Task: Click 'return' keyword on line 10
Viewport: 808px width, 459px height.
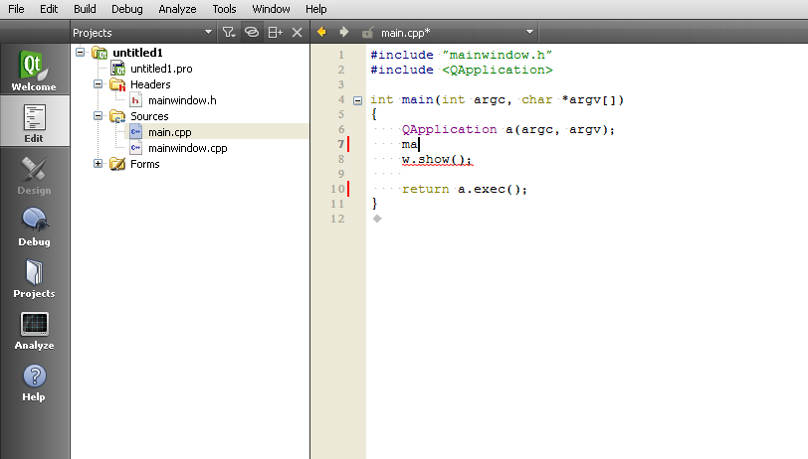Action: click(426, 190)
